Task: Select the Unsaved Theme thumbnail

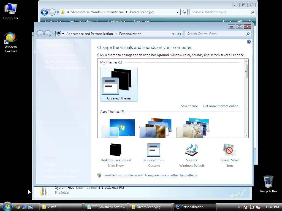Action: point(119,84)
